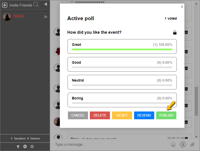This screenshot has width=200, height=151.
Task: Collapse the sidebar with triangle arrow
Action: coord(45,4)
